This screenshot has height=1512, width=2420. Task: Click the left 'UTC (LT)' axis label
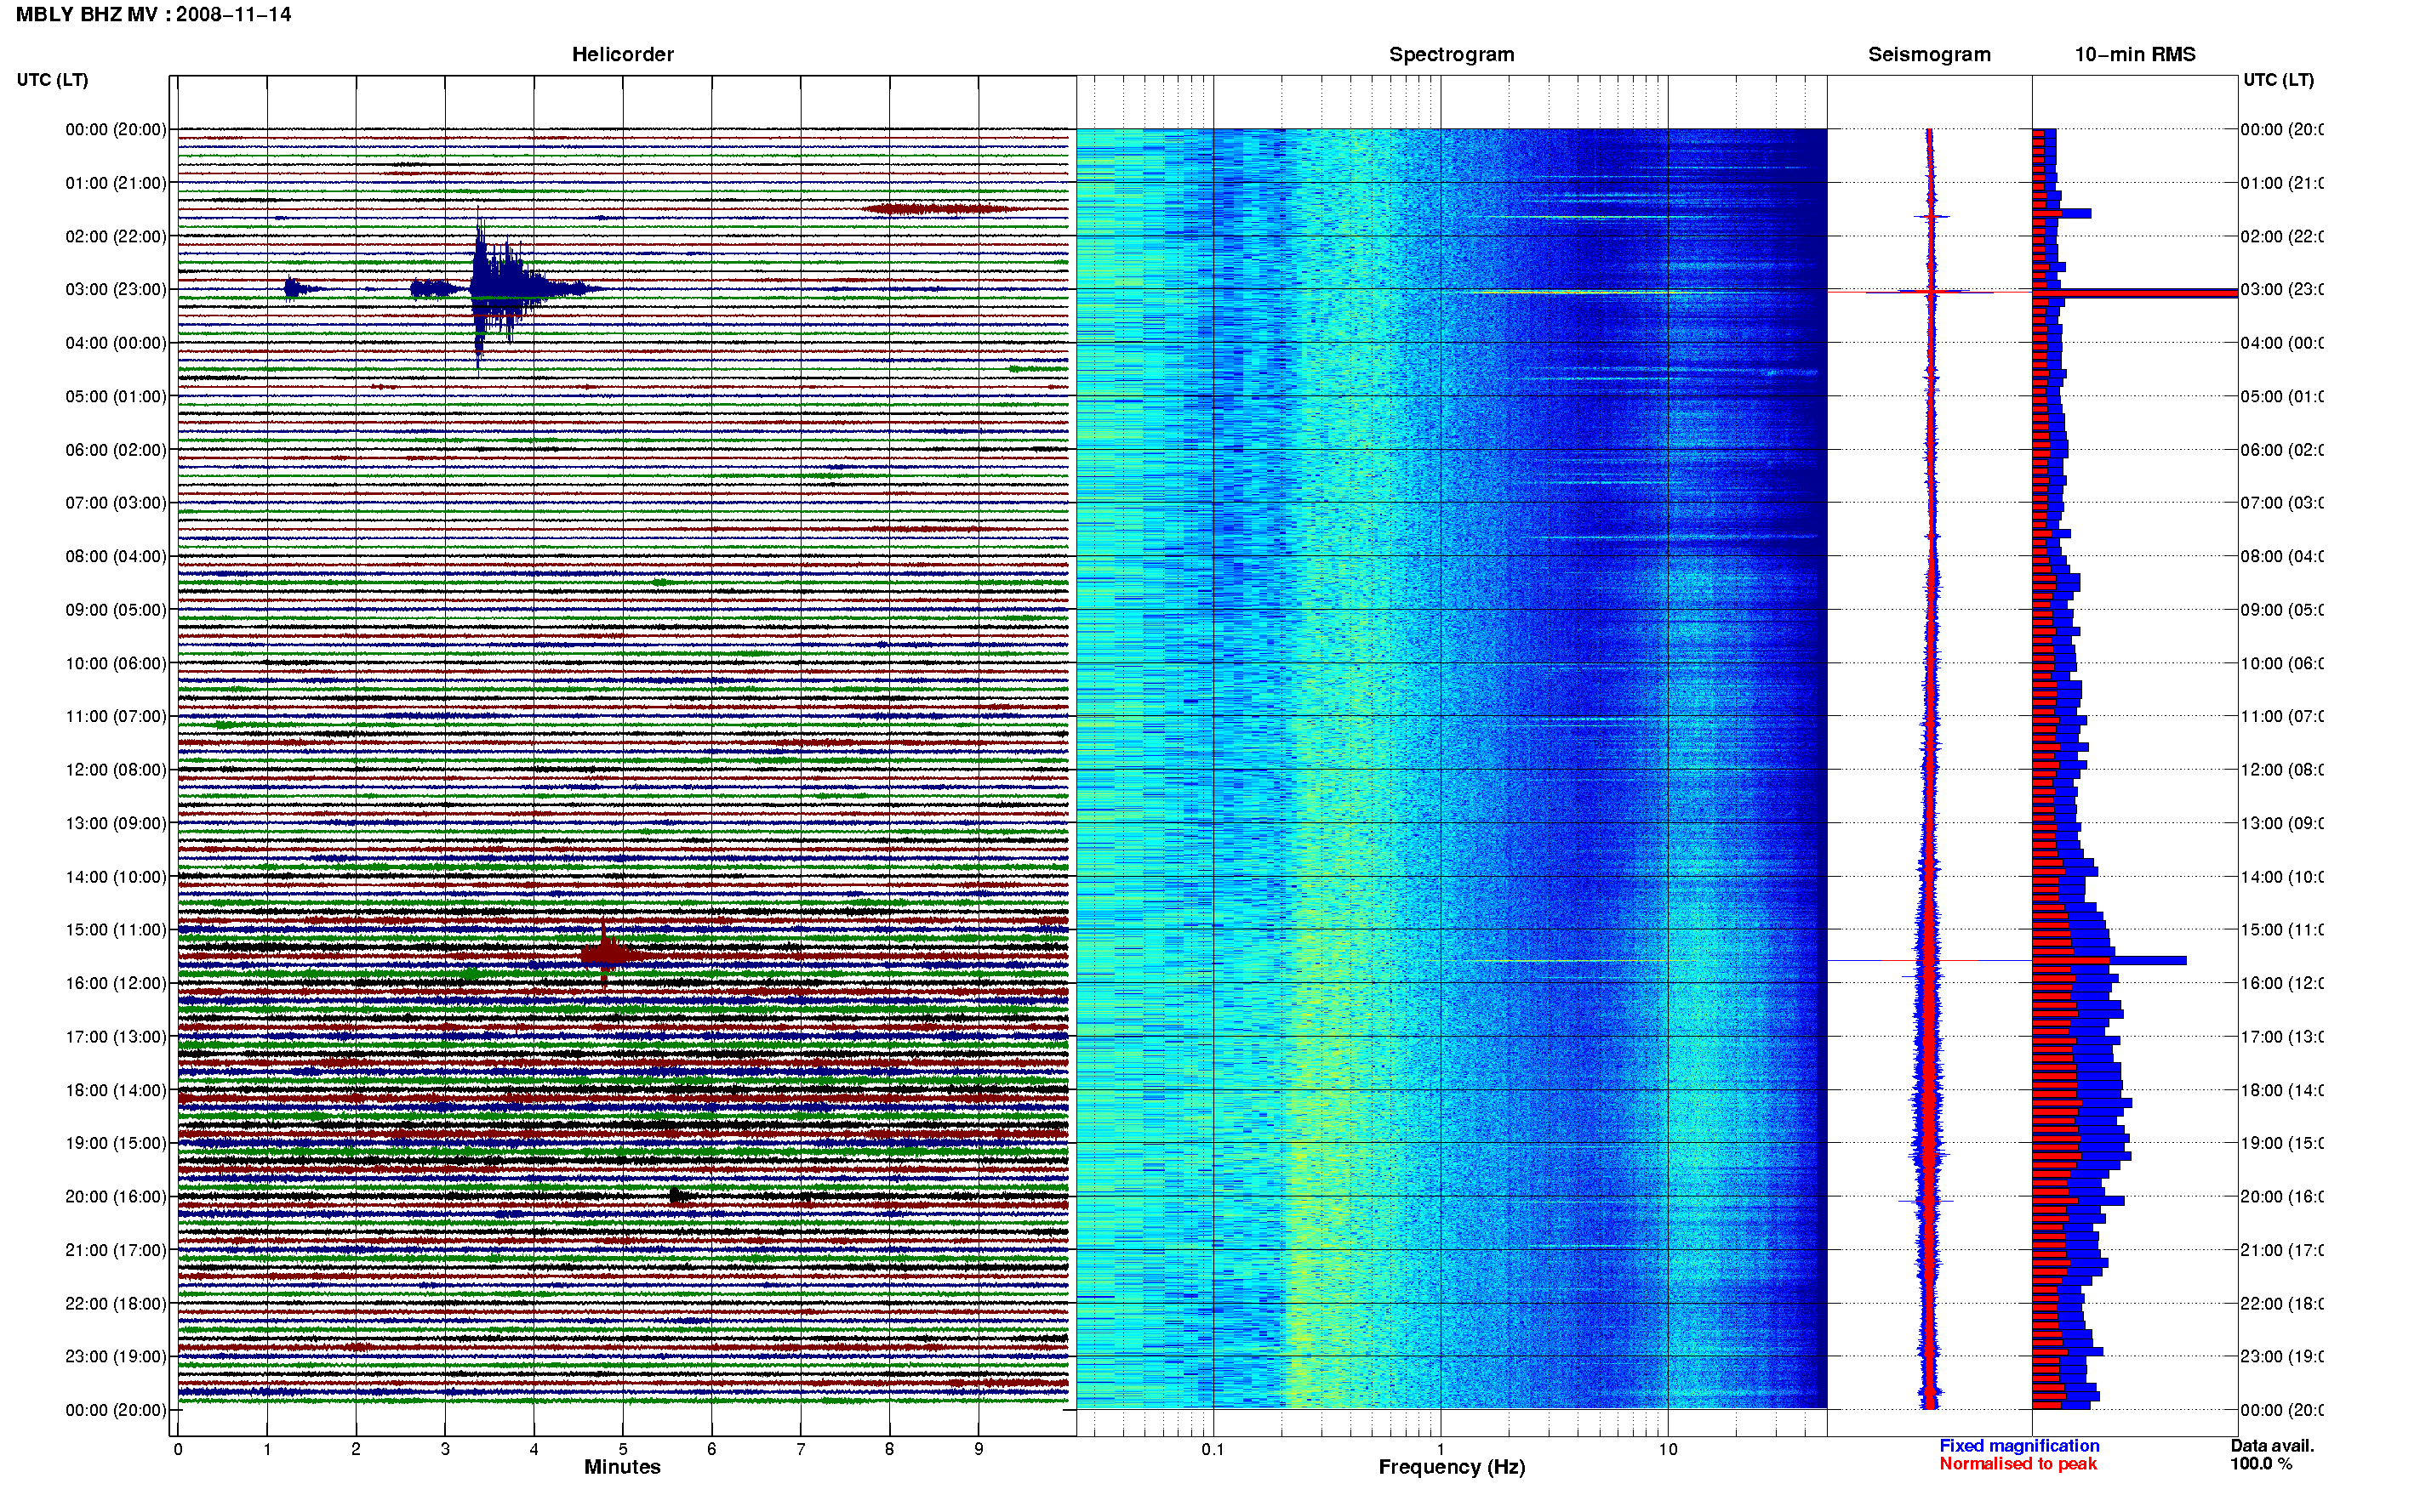point(52,80)
